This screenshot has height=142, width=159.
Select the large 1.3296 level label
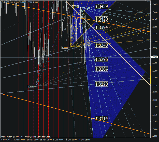click(x=102, y=59)
